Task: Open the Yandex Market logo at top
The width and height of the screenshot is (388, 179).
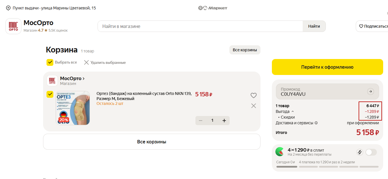Action: (213, 8)
